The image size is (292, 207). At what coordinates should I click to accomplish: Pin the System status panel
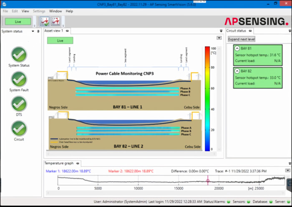38,31
